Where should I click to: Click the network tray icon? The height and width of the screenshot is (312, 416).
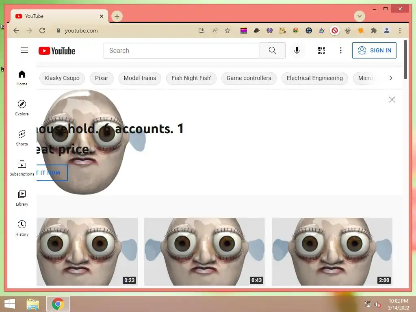(368, 304)
